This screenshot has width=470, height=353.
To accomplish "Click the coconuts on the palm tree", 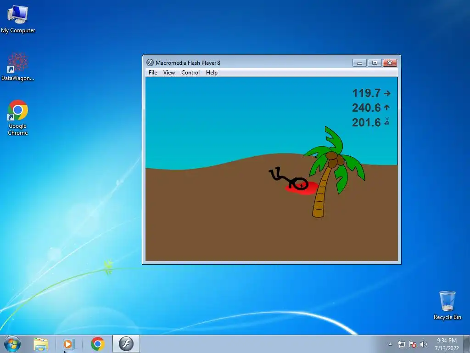I will click(335, 159).
